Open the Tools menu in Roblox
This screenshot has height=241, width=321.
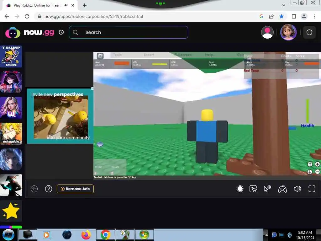pos(117,55)
